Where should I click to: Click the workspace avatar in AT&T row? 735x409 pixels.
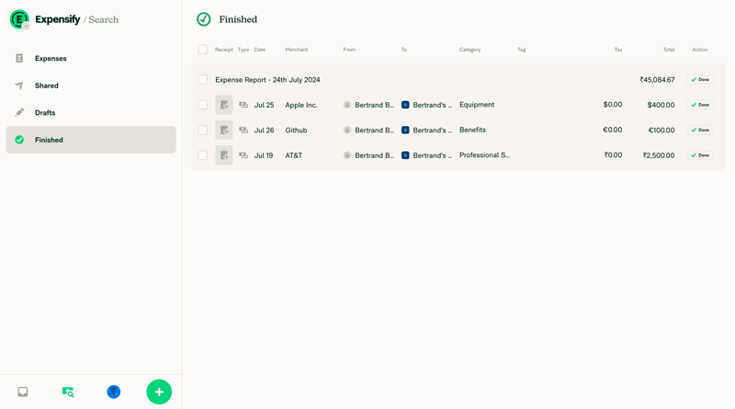click(405, 155)
